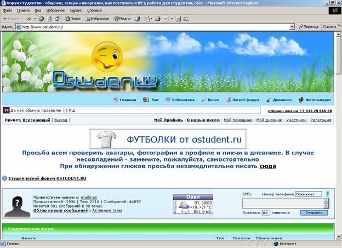Open the Главная site navigation link
The width and height of the screenshot is (342, 248).
(x=125, y=100)
